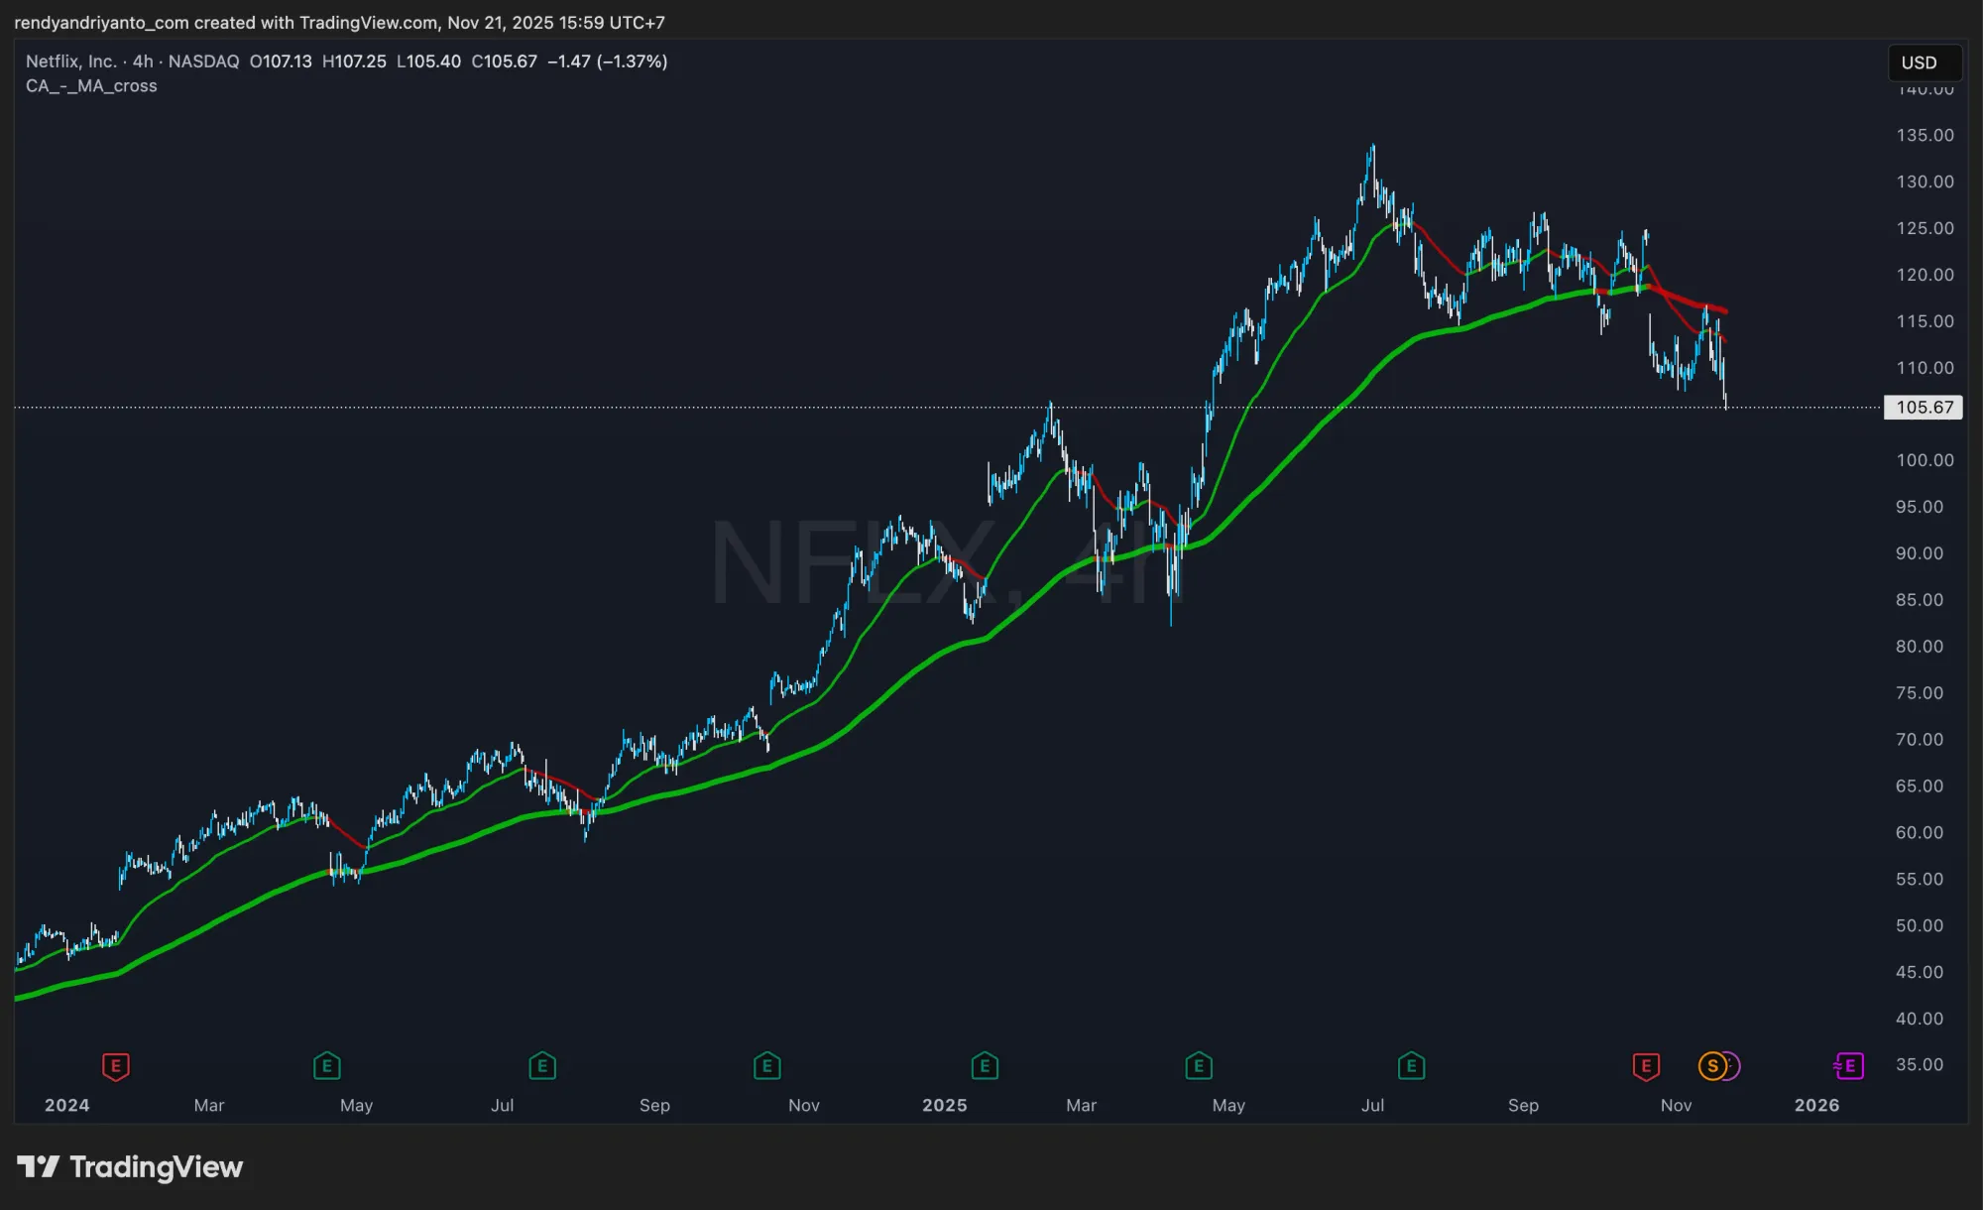Click the earnings marker near July 2025

pos(1410,1066)
